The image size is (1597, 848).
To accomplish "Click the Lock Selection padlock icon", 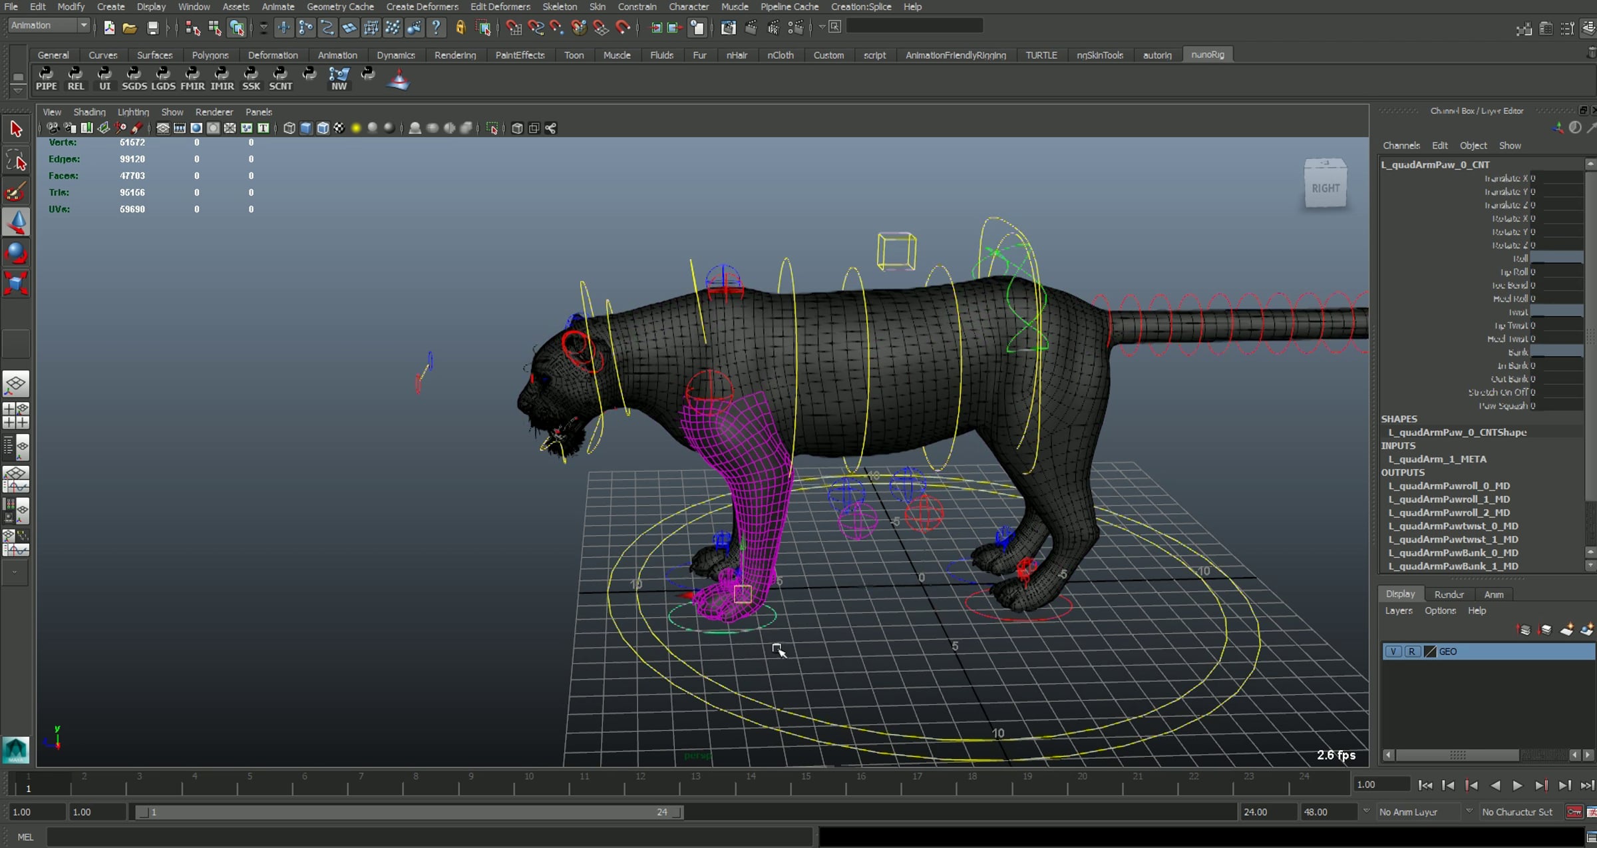I will pos(460,27).
